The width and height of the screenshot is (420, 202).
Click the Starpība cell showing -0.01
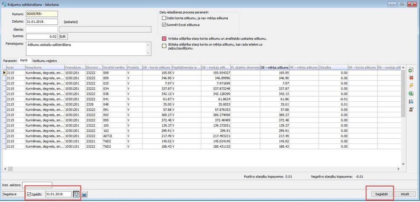pyautogui.click(x=333, y=99)
